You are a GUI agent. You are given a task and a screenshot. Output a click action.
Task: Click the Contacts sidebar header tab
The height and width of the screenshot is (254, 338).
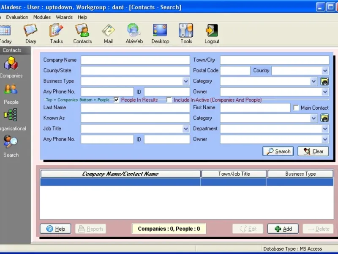(x=12, y=50)
